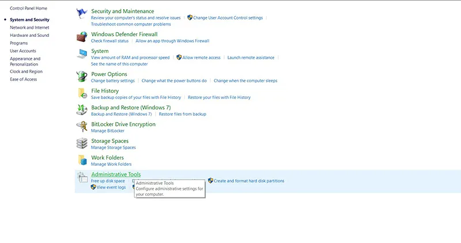Screen dimensions: 461x243
Task: Open the User Accounts category
Action: (23, 51)
